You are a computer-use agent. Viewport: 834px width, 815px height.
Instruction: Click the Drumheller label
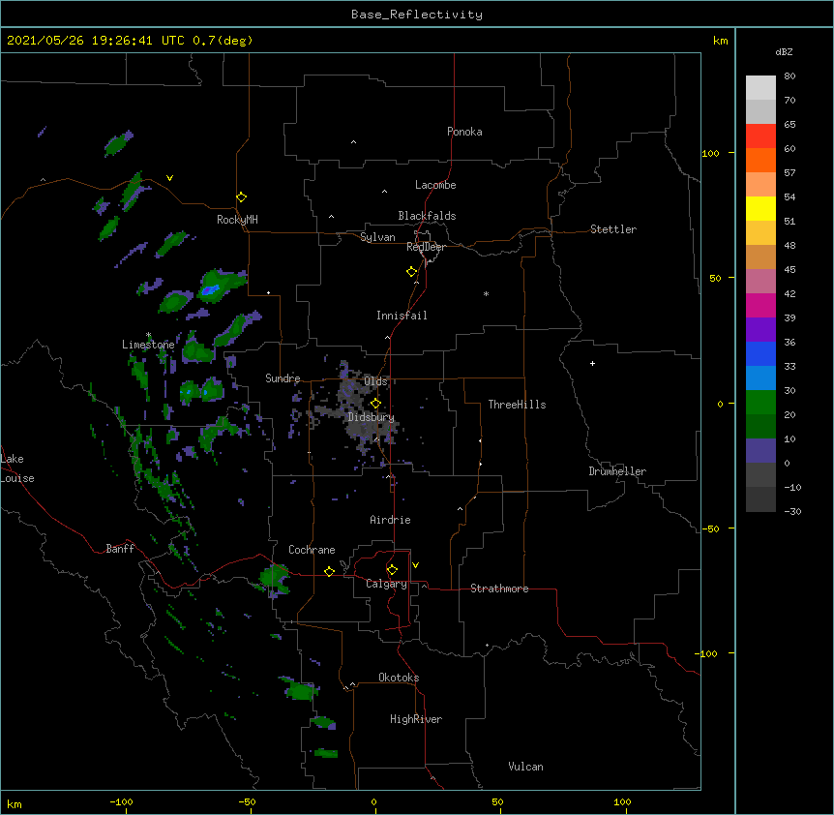[x=617, y=471]
